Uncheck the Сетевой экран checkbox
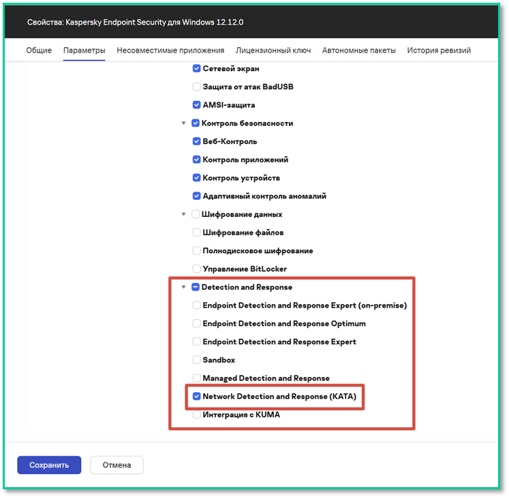This screenshot has width=509, height=498. 196,69
